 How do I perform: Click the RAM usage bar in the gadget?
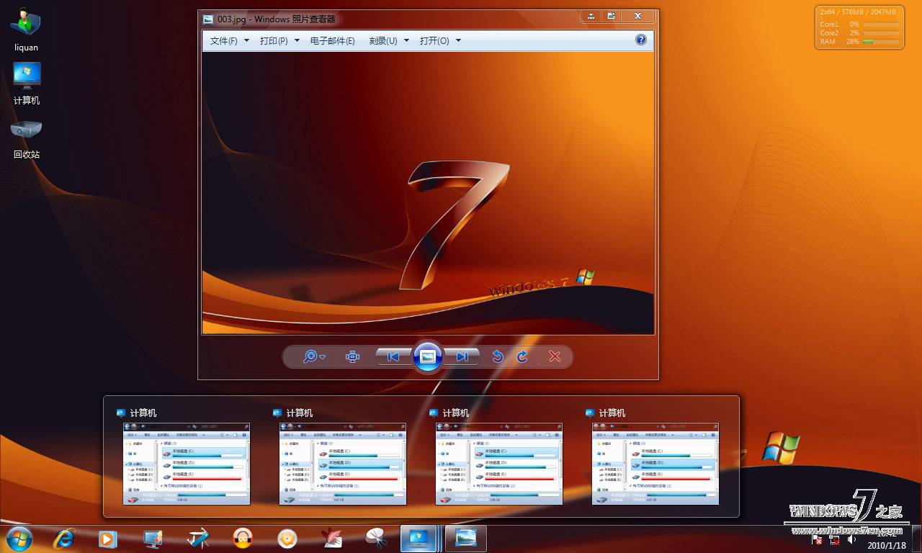881,42
